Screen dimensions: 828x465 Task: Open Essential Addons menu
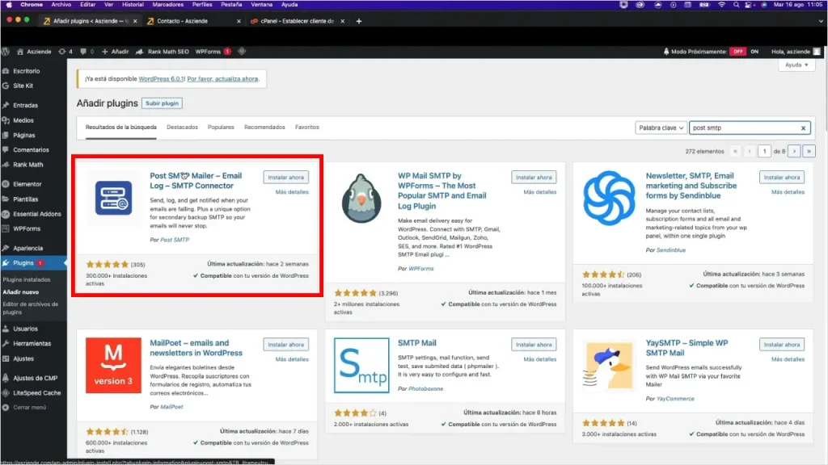[x=37, y=214]
